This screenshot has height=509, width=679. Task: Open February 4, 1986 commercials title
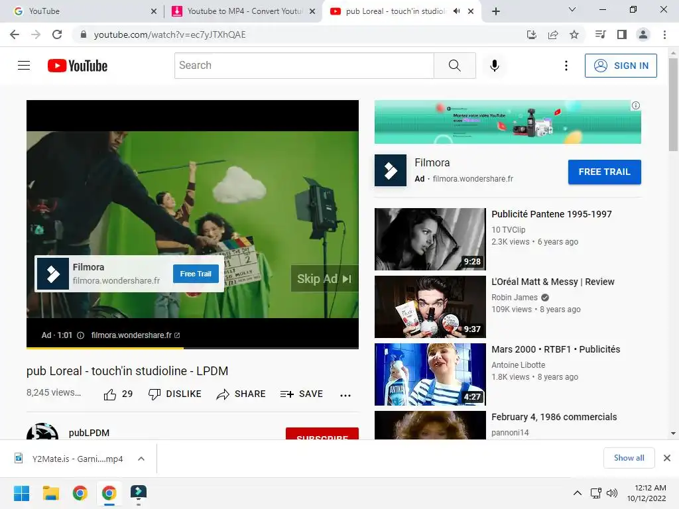pyautogui.click(x=554, y=417)
